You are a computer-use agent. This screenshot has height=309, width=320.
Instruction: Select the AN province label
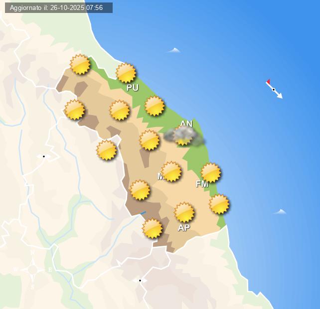click(186, 124)
